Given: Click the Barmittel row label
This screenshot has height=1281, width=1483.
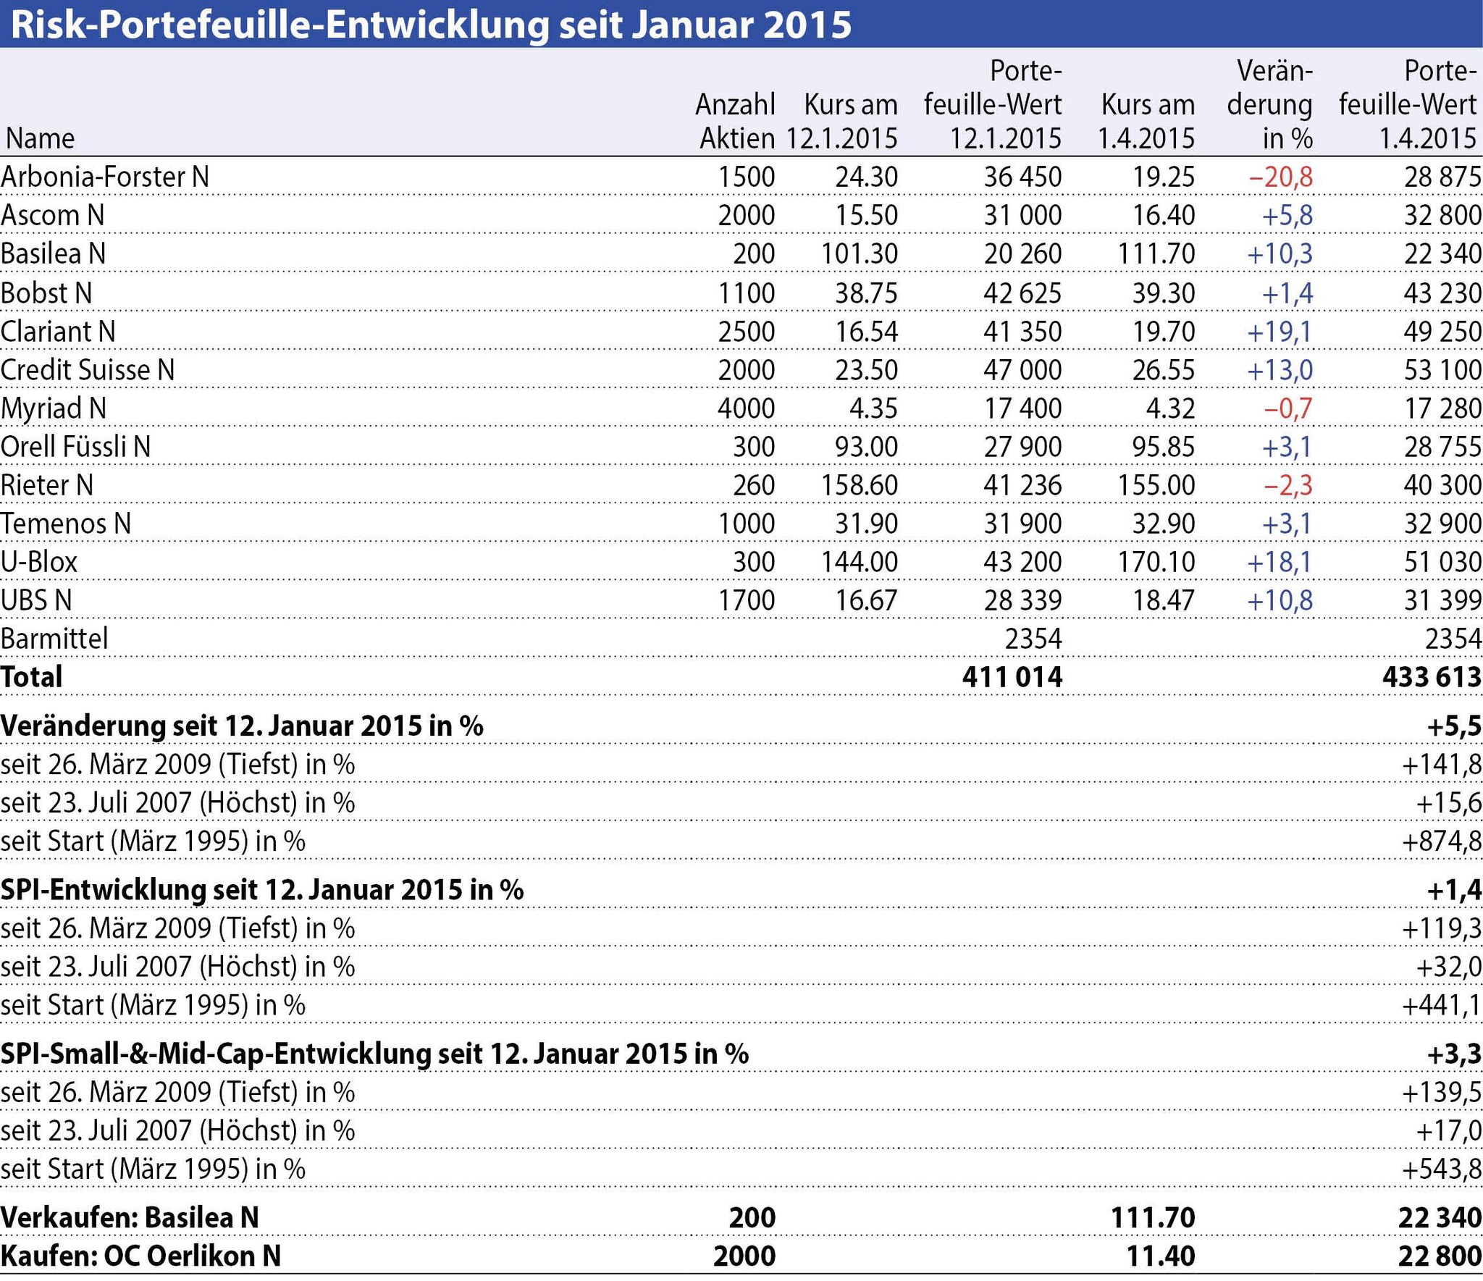Looking at the screenshot, I should [54, 639].
